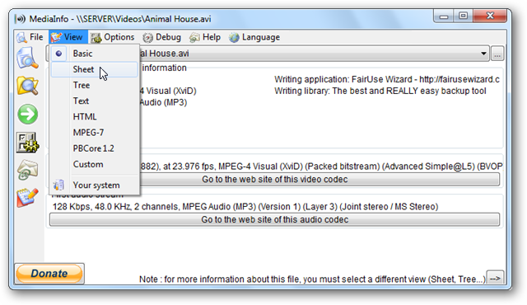
Task: Click the arrow button beside the note
Action: click(495, 279)
